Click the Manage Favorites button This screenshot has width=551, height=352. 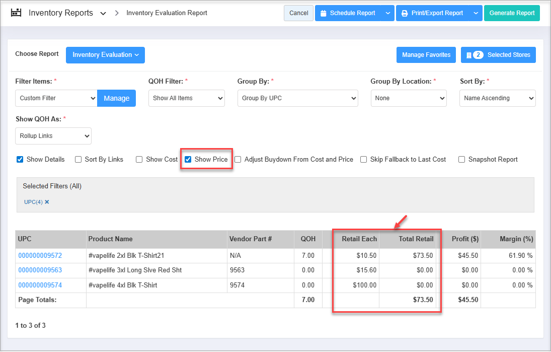coord(426,55)
